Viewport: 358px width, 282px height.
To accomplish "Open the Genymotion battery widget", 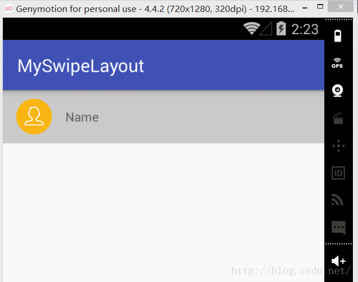I will (338, 35).
